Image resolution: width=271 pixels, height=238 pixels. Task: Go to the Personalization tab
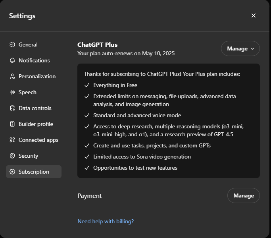point(34,76)
